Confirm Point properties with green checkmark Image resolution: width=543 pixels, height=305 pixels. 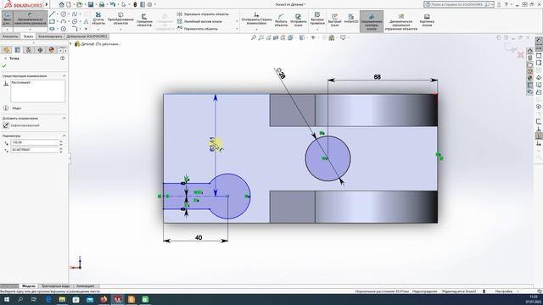point(4,66)
